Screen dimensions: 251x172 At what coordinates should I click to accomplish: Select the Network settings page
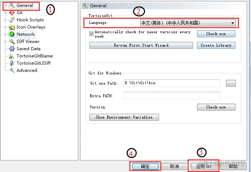26,34
